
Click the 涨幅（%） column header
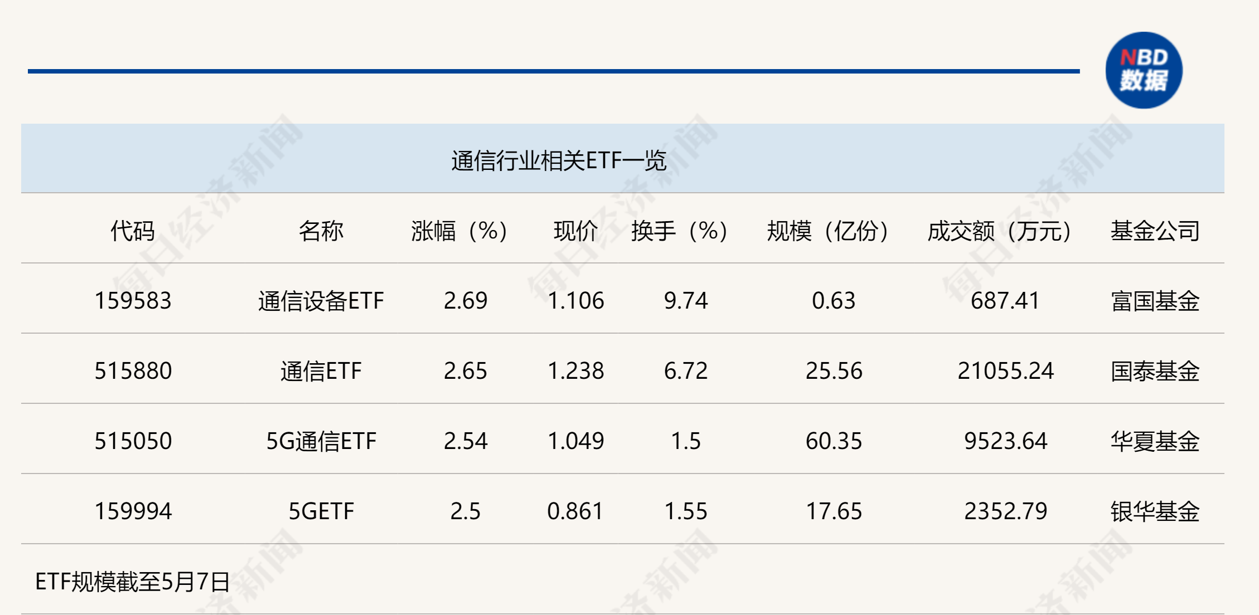[459, 231]
